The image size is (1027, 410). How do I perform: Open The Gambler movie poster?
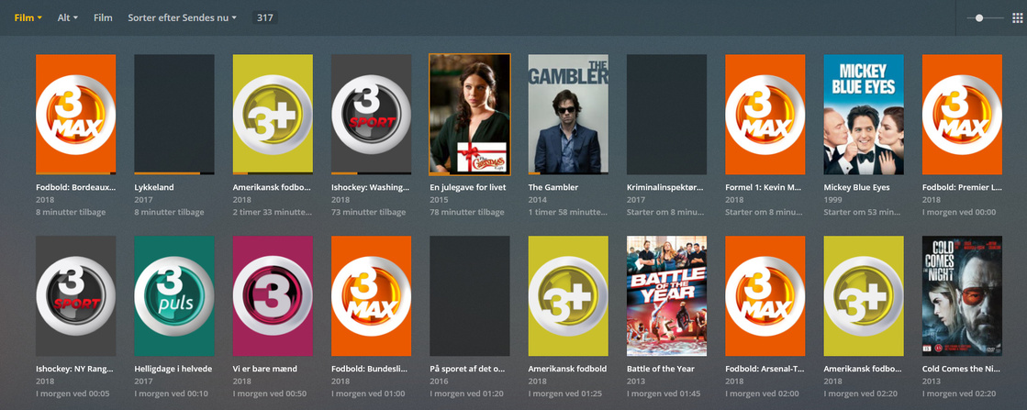pyautogui.click(x=568, y=115)
